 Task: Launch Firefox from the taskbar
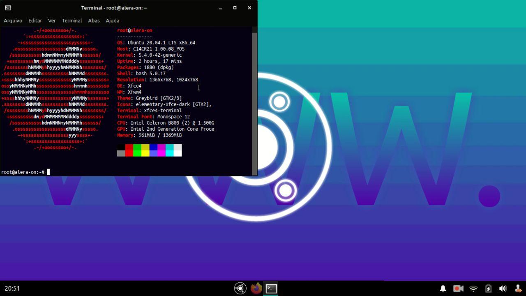pyautogui.click(x=255, y=288)
